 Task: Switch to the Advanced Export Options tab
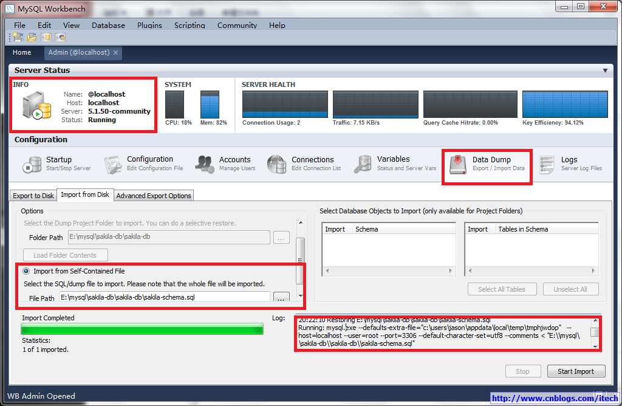154,195
